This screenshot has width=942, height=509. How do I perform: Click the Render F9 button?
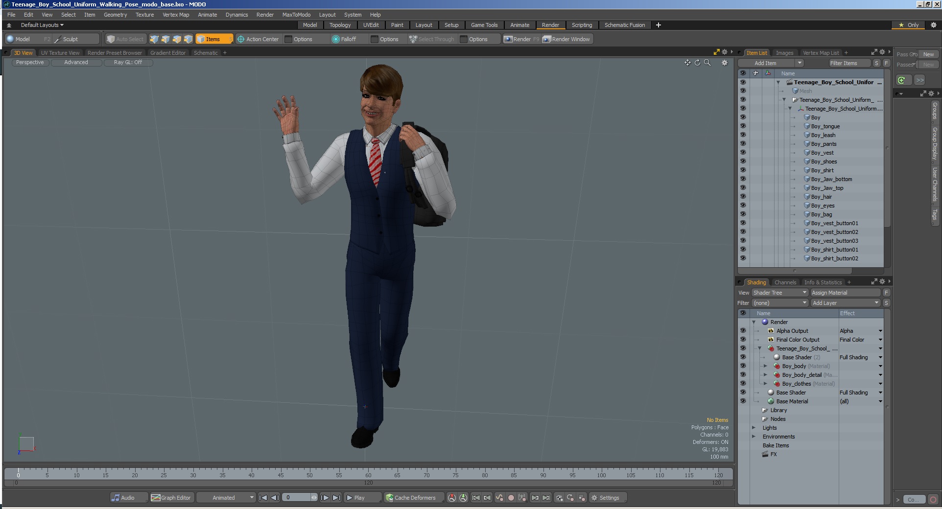tap(521, 39)
